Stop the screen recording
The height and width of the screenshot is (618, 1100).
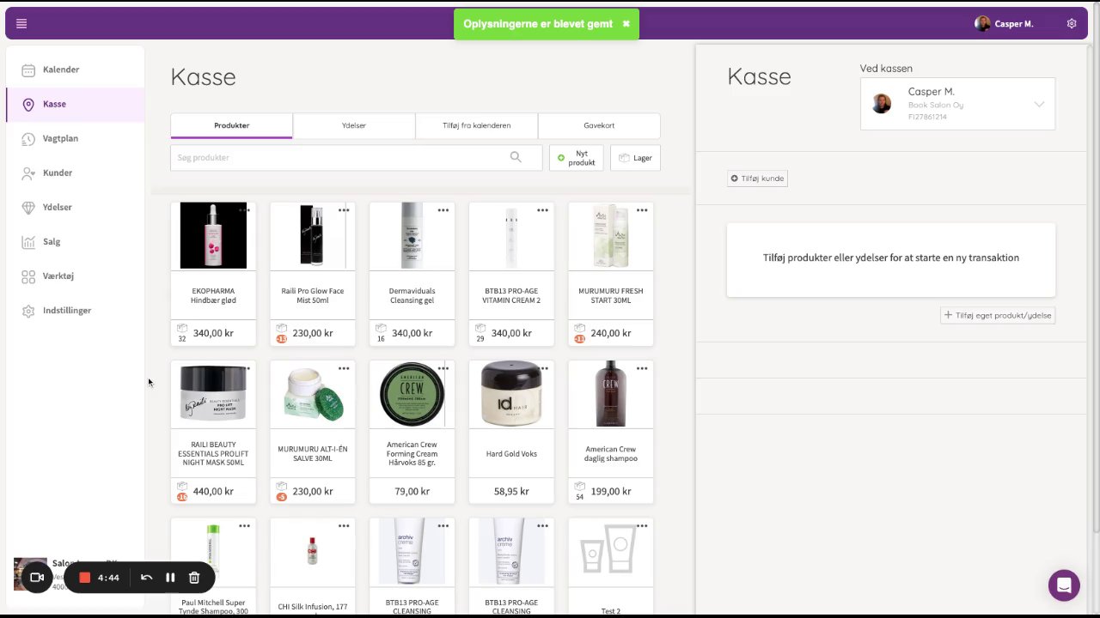(x=84, y=578)
